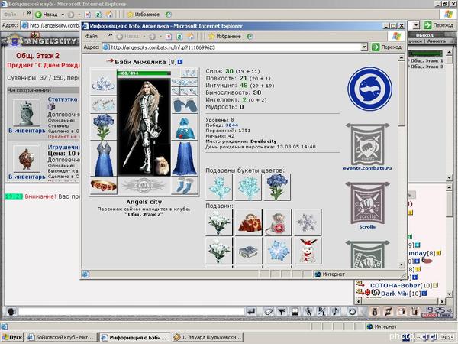Image resolution: width=458 pixels, height=344 pixels.
Task: Click the info icon next to Dark Mix
Action: (x=424, y=293)
